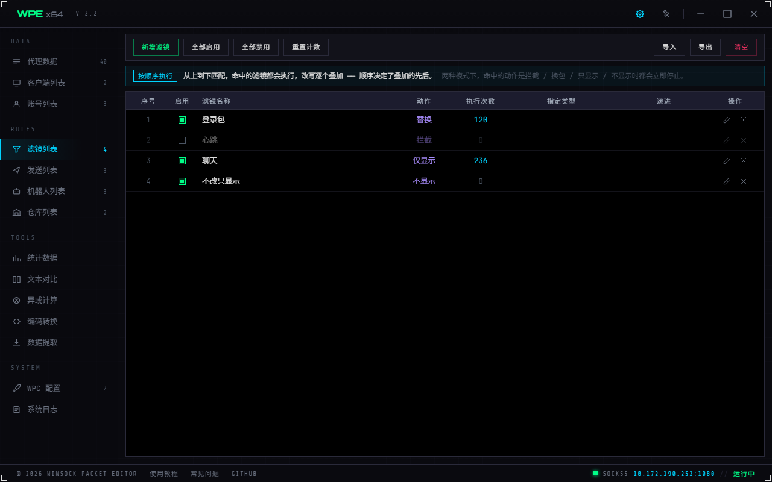Open 统计数据 tool
The height and width of the screenshot is (482, 772).
click(x=59, y=258)
